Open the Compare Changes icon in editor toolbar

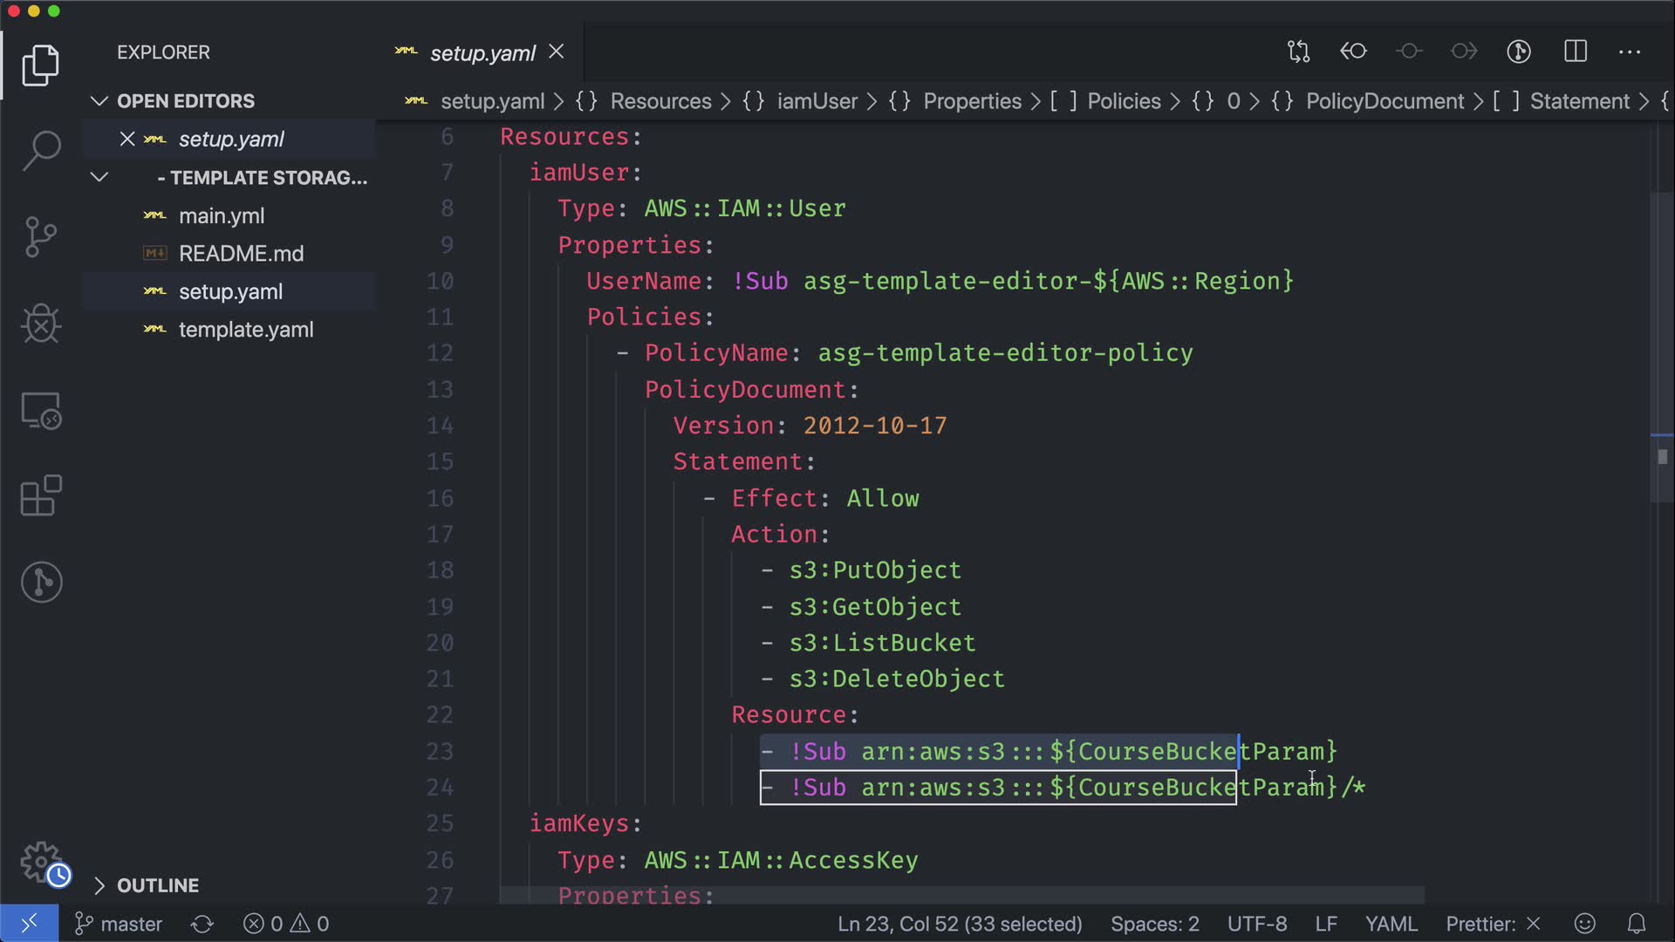pos(1298,51)
